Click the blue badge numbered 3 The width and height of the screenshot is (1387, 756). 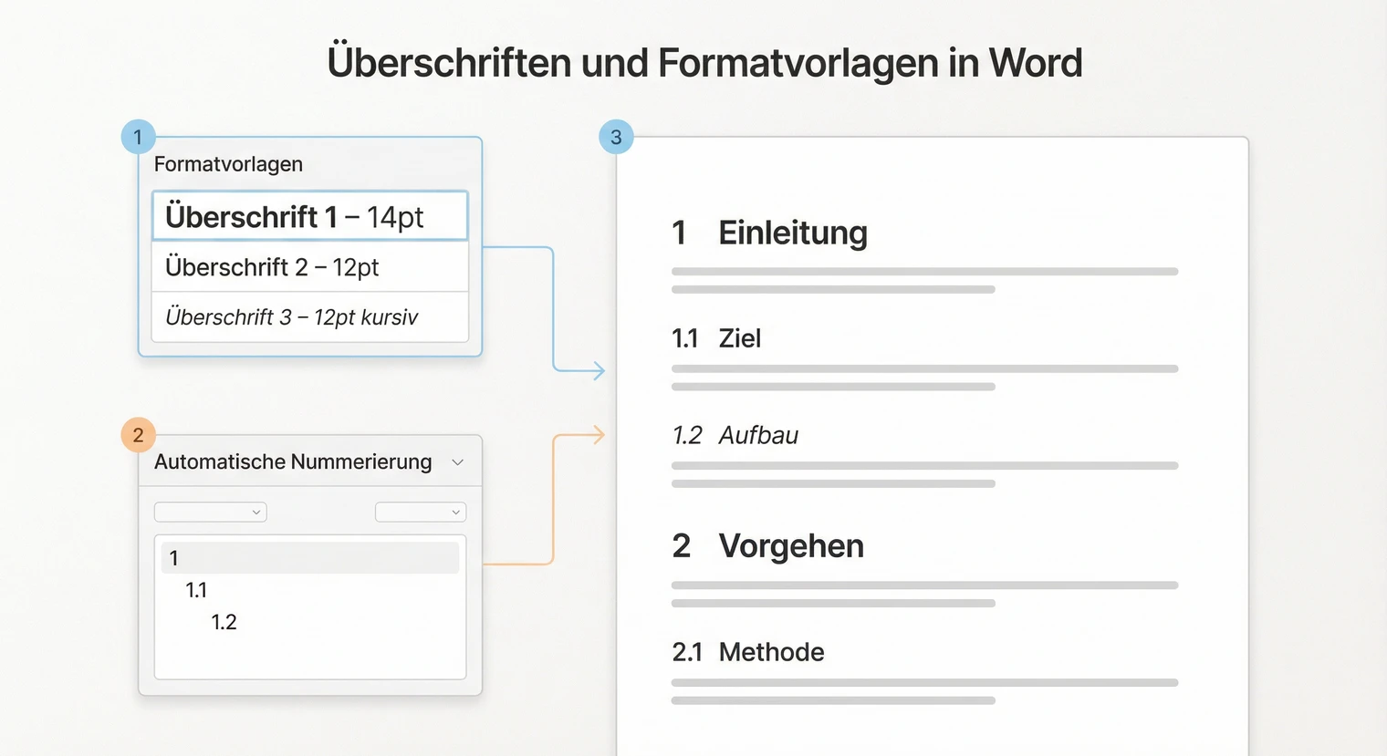(616, 136)
